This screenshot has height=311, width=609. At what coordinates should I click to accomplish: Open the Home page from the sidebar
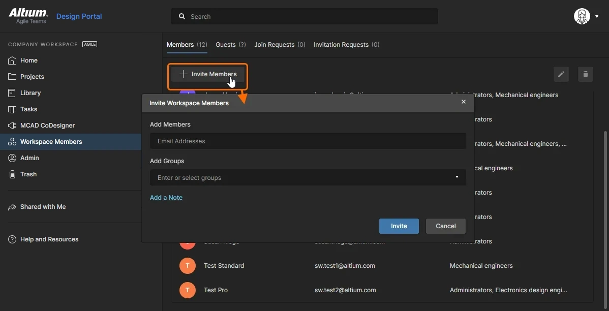[x=28, y=60]
